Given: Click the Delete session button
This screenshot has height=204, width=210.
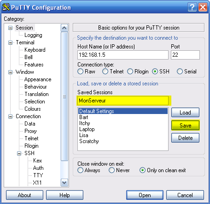Looking at the screenshot, I should tap(185, 138).
